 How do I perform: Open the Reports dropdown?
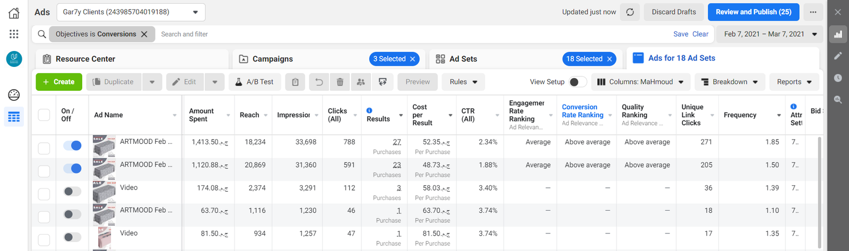pyautogui.click(x=794, y=82)
